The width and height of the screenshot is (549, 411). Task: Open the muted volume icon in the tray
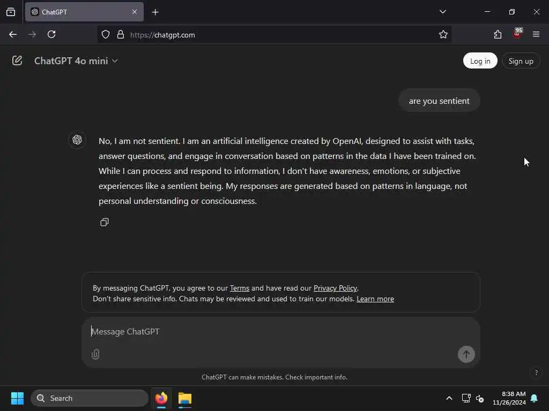480,398
